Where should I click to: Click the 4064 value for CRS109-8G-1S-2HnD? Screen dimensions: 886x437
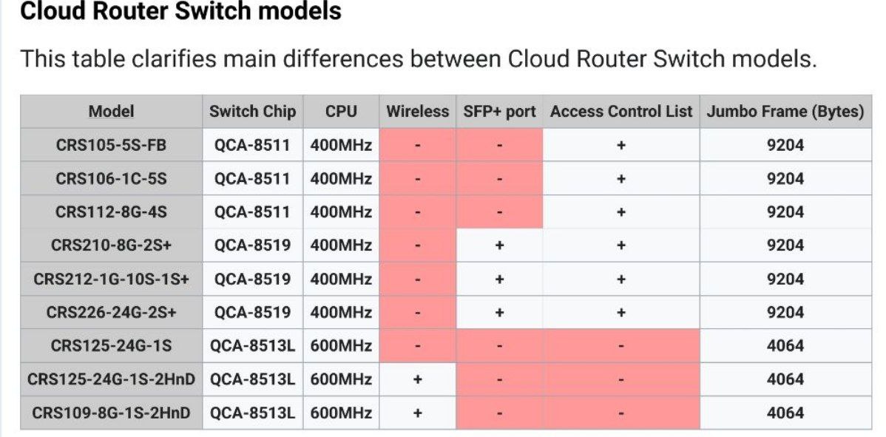tap(785, 413)
